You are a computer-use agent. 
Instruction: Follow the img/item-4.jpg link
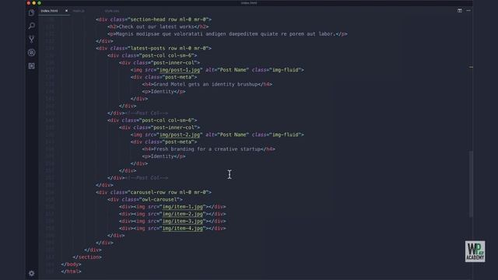point(183,228)
